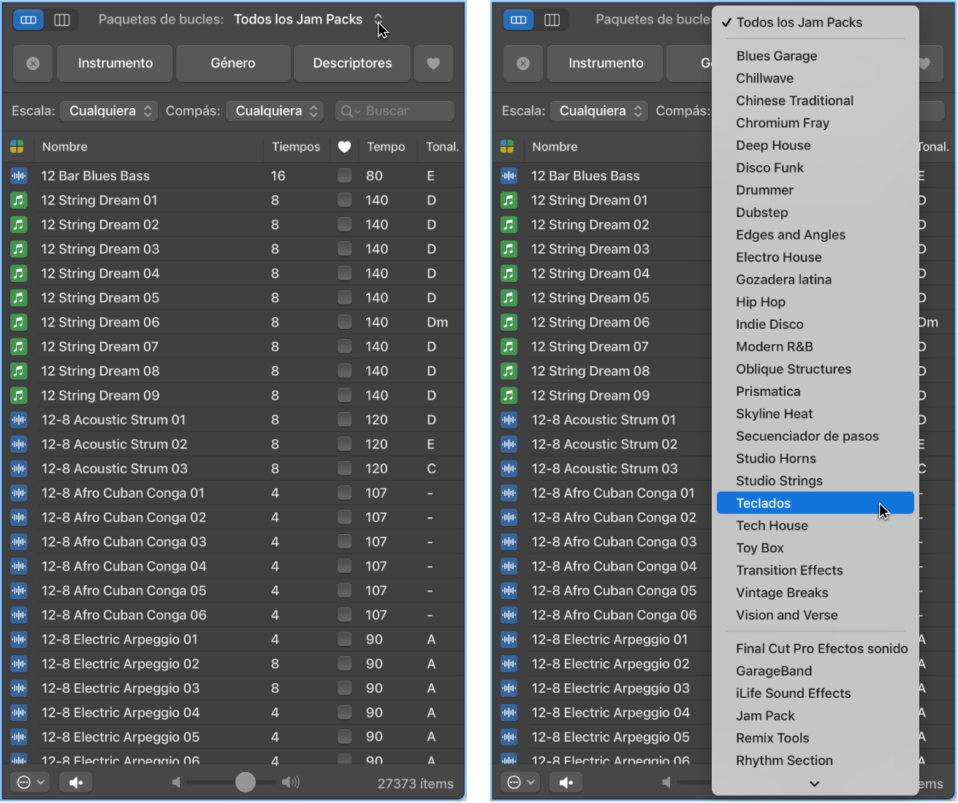Open the Todos los Jam Packs popup in left panel

coord(308,20)
